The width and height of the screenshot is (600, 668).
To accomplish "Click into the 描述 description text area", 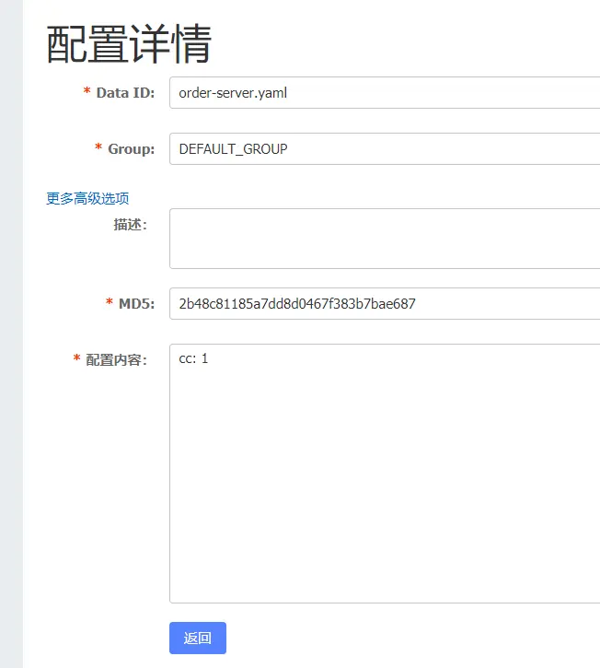I will pos(385,239).
